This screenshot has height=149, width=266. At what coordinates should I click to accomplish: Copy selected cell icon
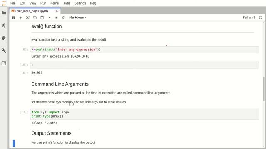pyautogui.click(x=35, y=17)
